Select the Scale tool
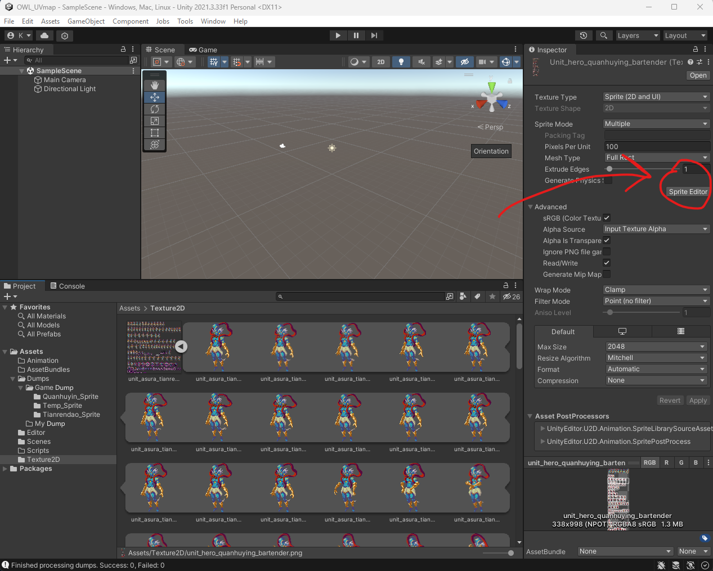This screenshot has height=571, width=713. tap(154, 120)
